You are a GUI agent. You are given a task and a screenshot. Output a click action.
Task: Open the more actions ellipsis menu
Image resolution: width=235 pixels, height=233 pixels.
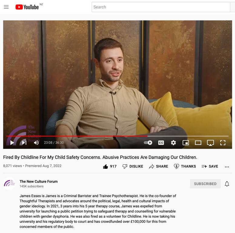[227, 167]
